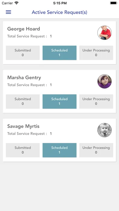
Task: Select Savage Myrtis's Under Processing box
Action: tap(96, 150)
